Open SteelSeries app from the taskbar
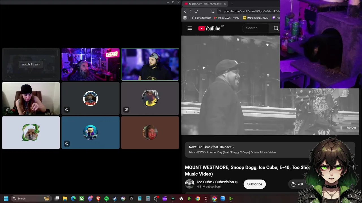The height and width of the screenshot is (203, 362). 181,198
